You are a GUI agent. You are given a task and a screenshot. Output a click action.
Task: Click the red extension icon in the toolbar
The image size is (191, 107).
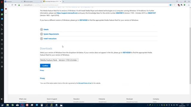pos(179,5)
